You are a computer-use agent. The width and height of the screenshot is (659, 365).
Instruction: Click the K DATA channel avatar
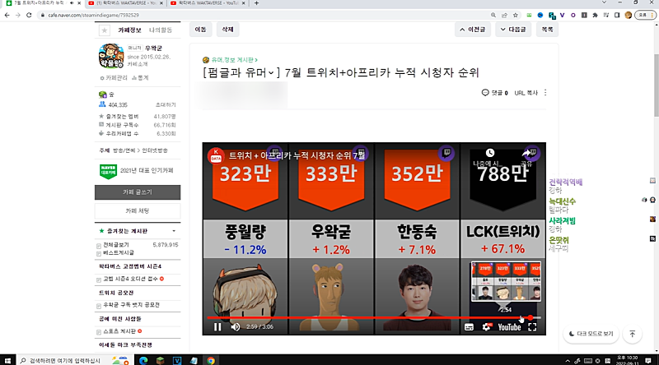coord(216,155)
